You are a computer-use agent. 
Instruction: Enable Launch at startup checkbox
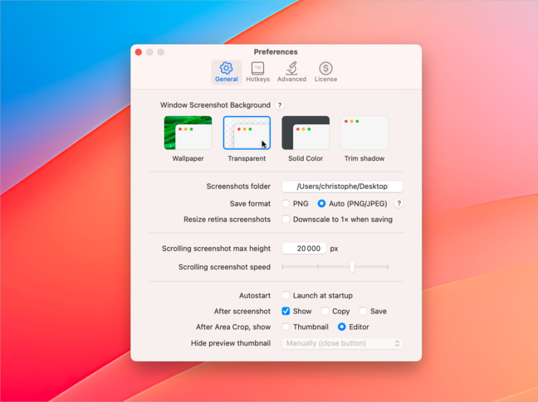click(x=286, y=296)
